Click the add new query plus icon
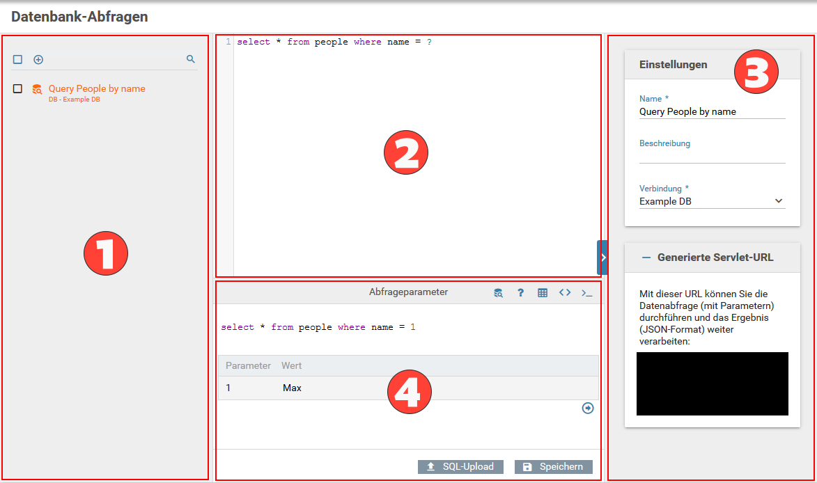This screenshot has height=483, width=817. [38, 60]
